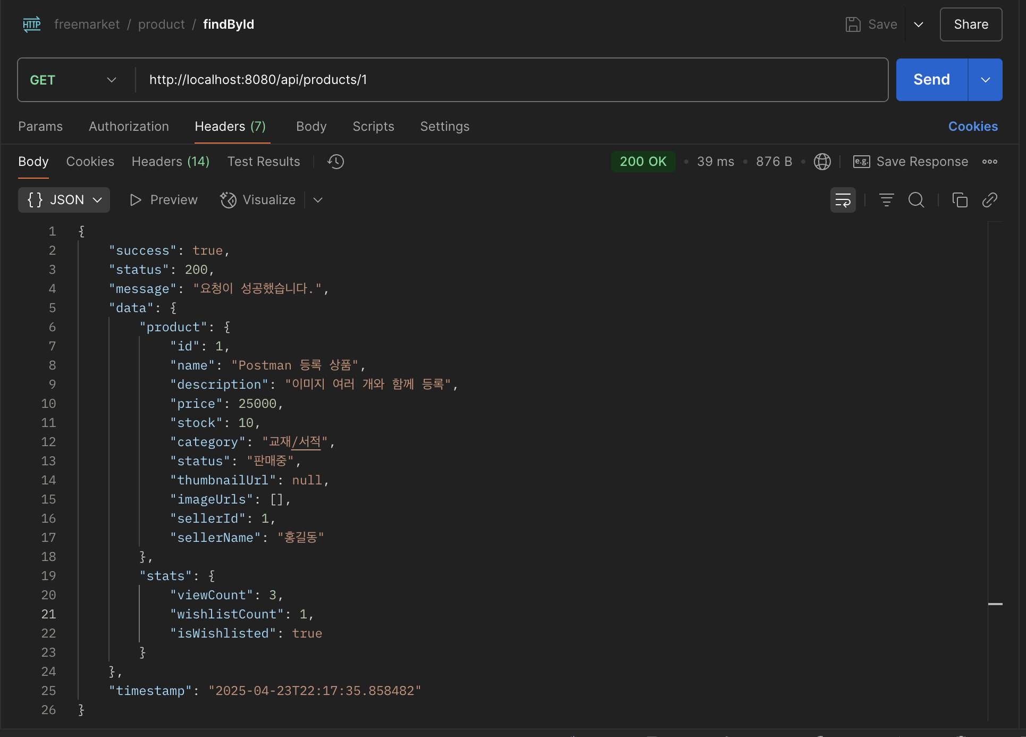Switch to the Authorization tab
The width and height of the screenshot is (1026, 737).
tap(129, 127)
